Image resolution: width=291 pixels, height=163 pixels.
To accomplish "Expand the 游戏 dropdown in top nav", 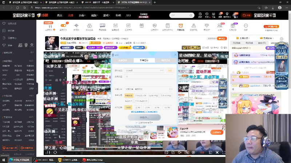I will (107, 15).
